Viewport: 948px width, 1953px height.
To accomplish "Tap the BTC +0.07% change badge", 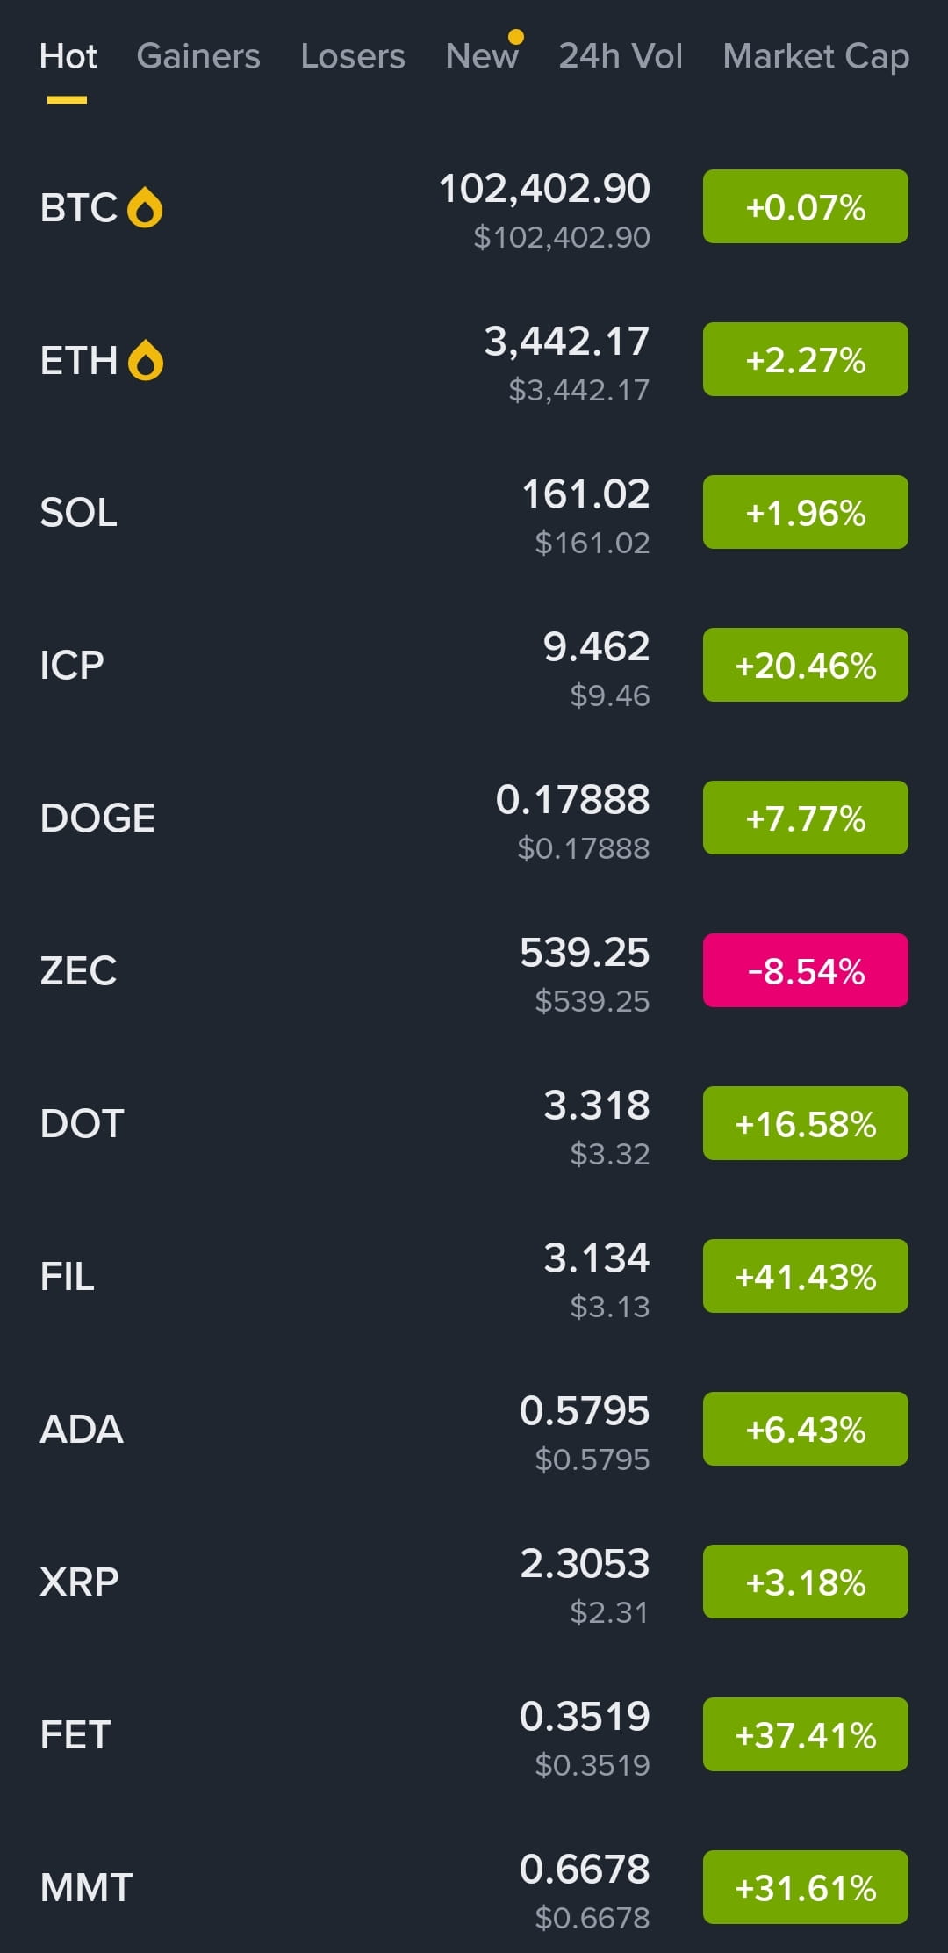I will click(806, 206).
